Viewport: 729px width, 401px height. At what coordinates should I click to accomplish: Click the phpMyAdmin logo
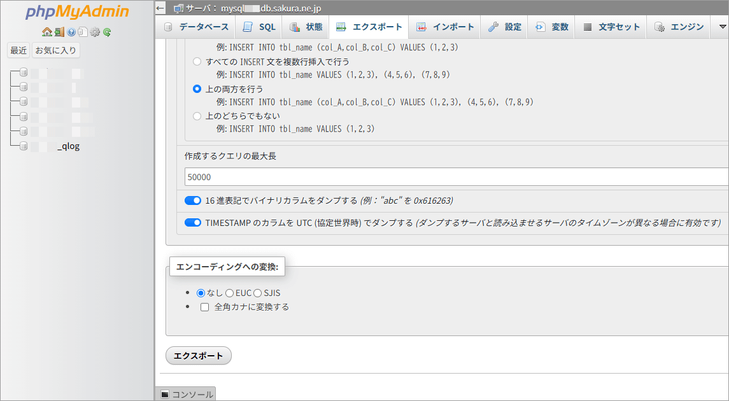77,12
